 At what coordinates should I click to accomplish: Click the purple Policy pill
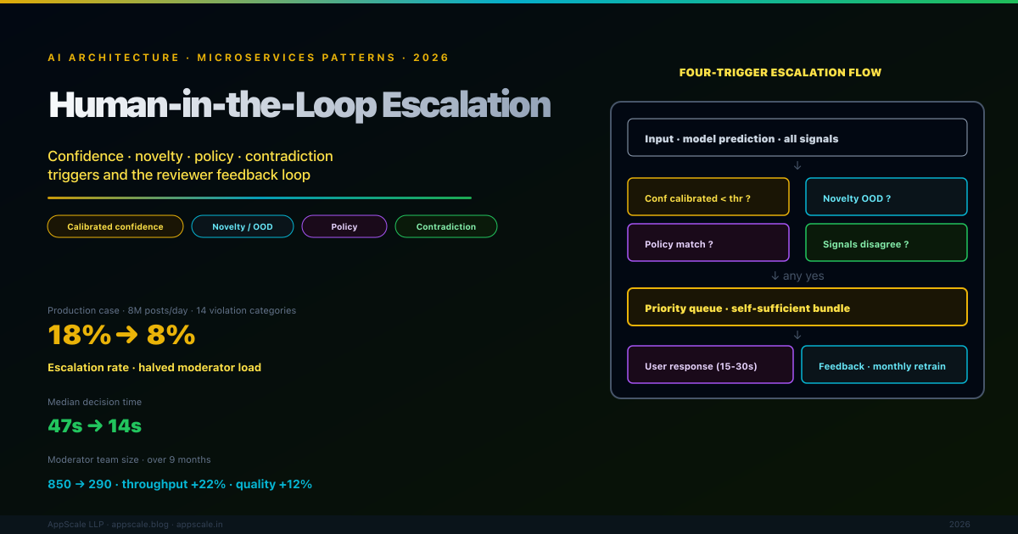[344, 226]
